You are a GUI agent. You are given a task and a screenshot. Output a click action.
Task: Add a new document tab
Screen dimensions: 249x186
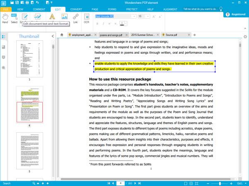195,35
